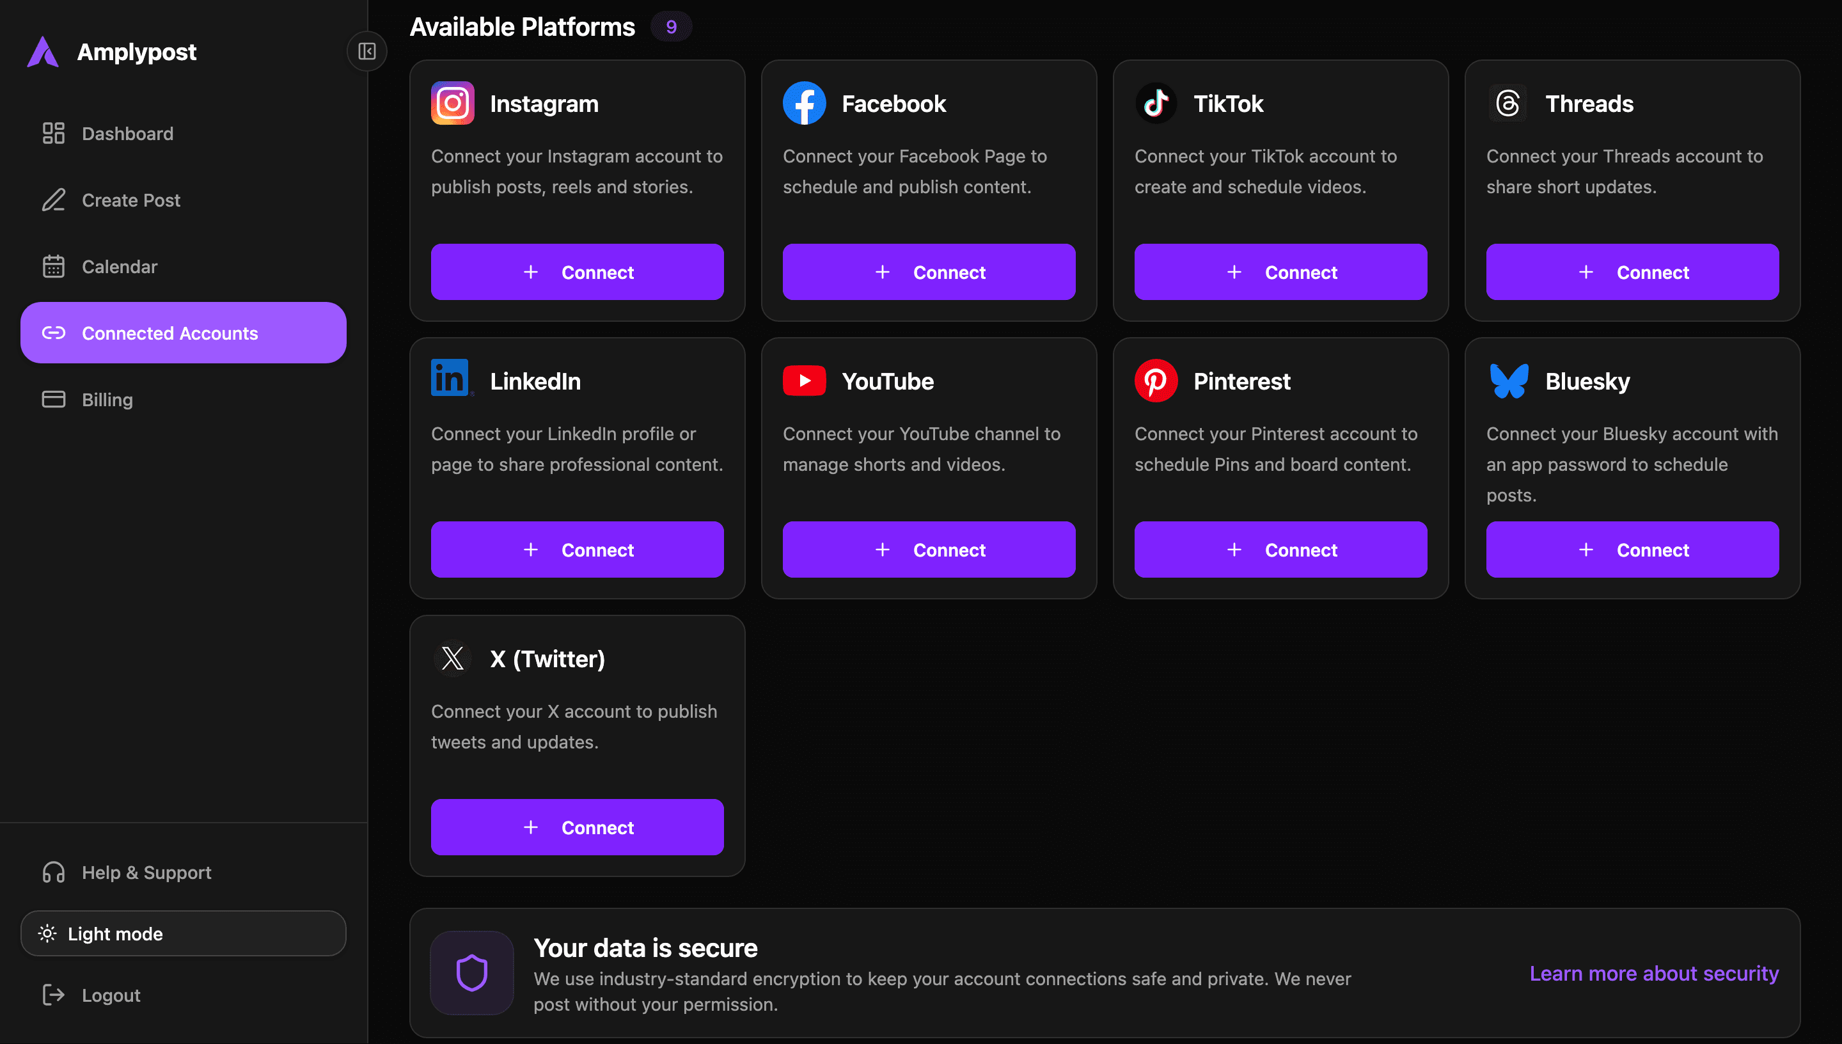This screenshot has width=1842, height=1044.
Task: Connect a Facebook Page
Action: click(x=929, y=273)
